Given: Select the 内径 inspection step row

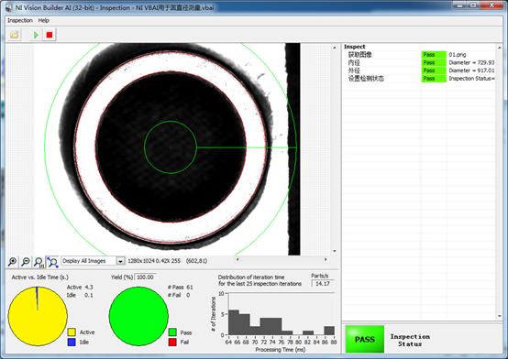Looking at the screenshot, I should pos(418,63).
